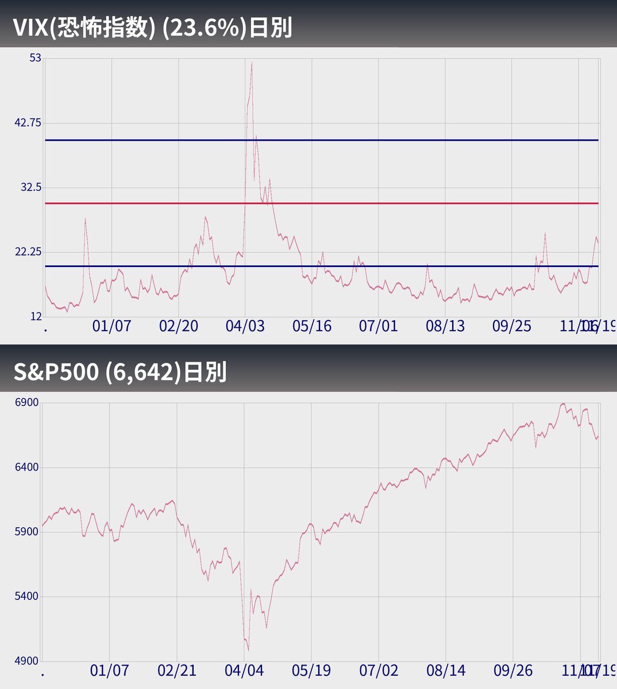
Task: Click S&P500 y-axis value 6900
Action: pos(28,402)
